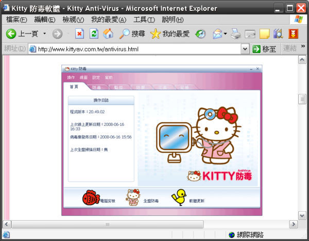Click the green Back arrow button

click(11, 34)
